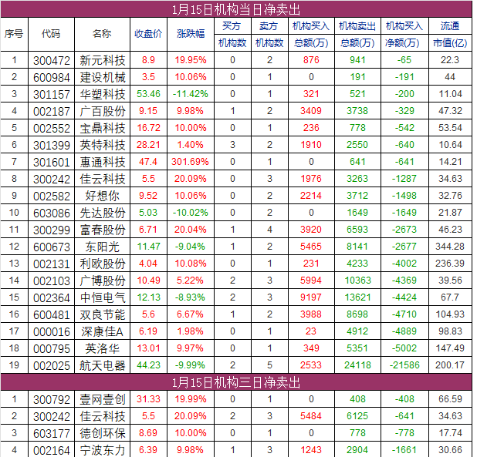Click stock name 建设机械
477x457 pixels.
[x=103, y=77]
